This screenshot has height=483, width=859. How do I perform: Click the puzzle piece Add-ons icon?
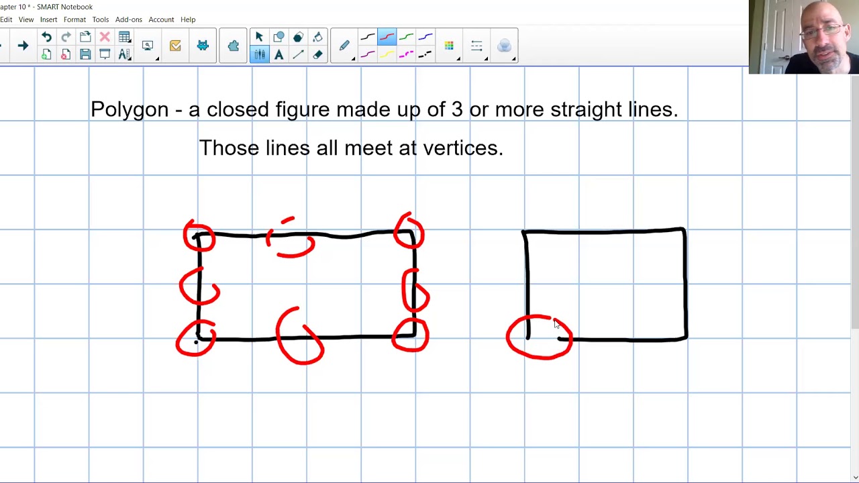(x=234, y=46)
